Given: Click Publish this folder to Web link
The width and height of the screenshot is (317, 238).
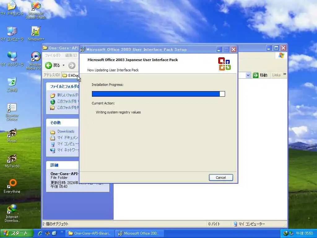Looking at the screenshot, I should click(65, 101).
